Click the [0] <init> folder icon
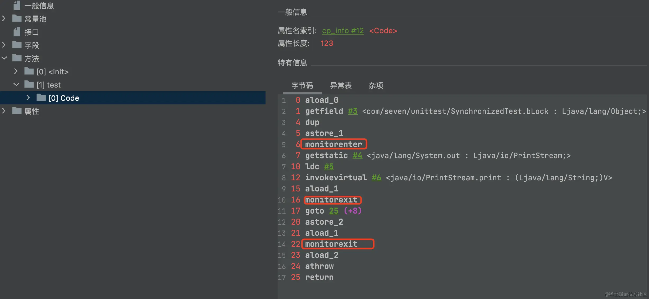 point(29,71)
